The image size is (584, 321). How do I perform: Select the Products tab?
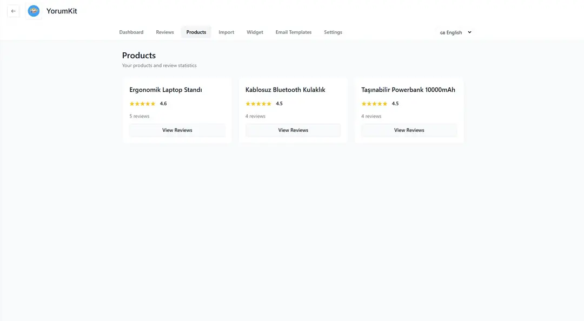tap(196, 32)
